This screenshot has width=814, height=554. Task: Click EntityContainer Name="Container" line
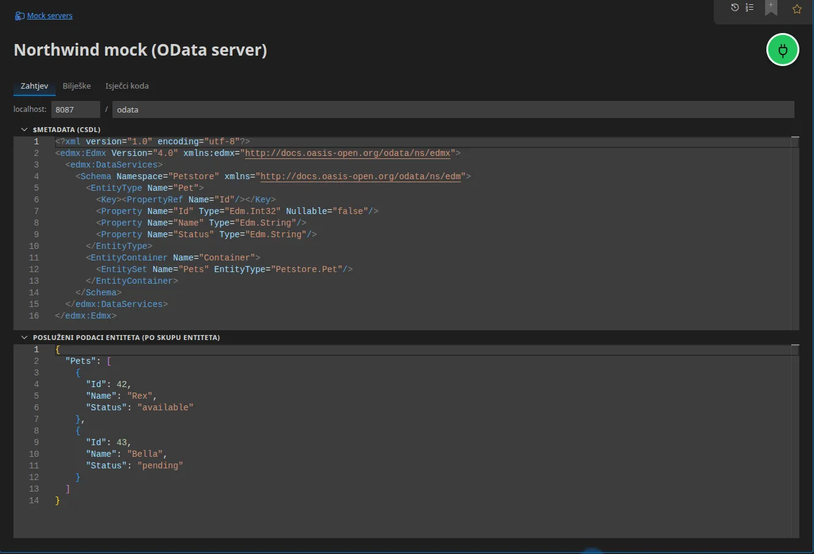(173, 257)
